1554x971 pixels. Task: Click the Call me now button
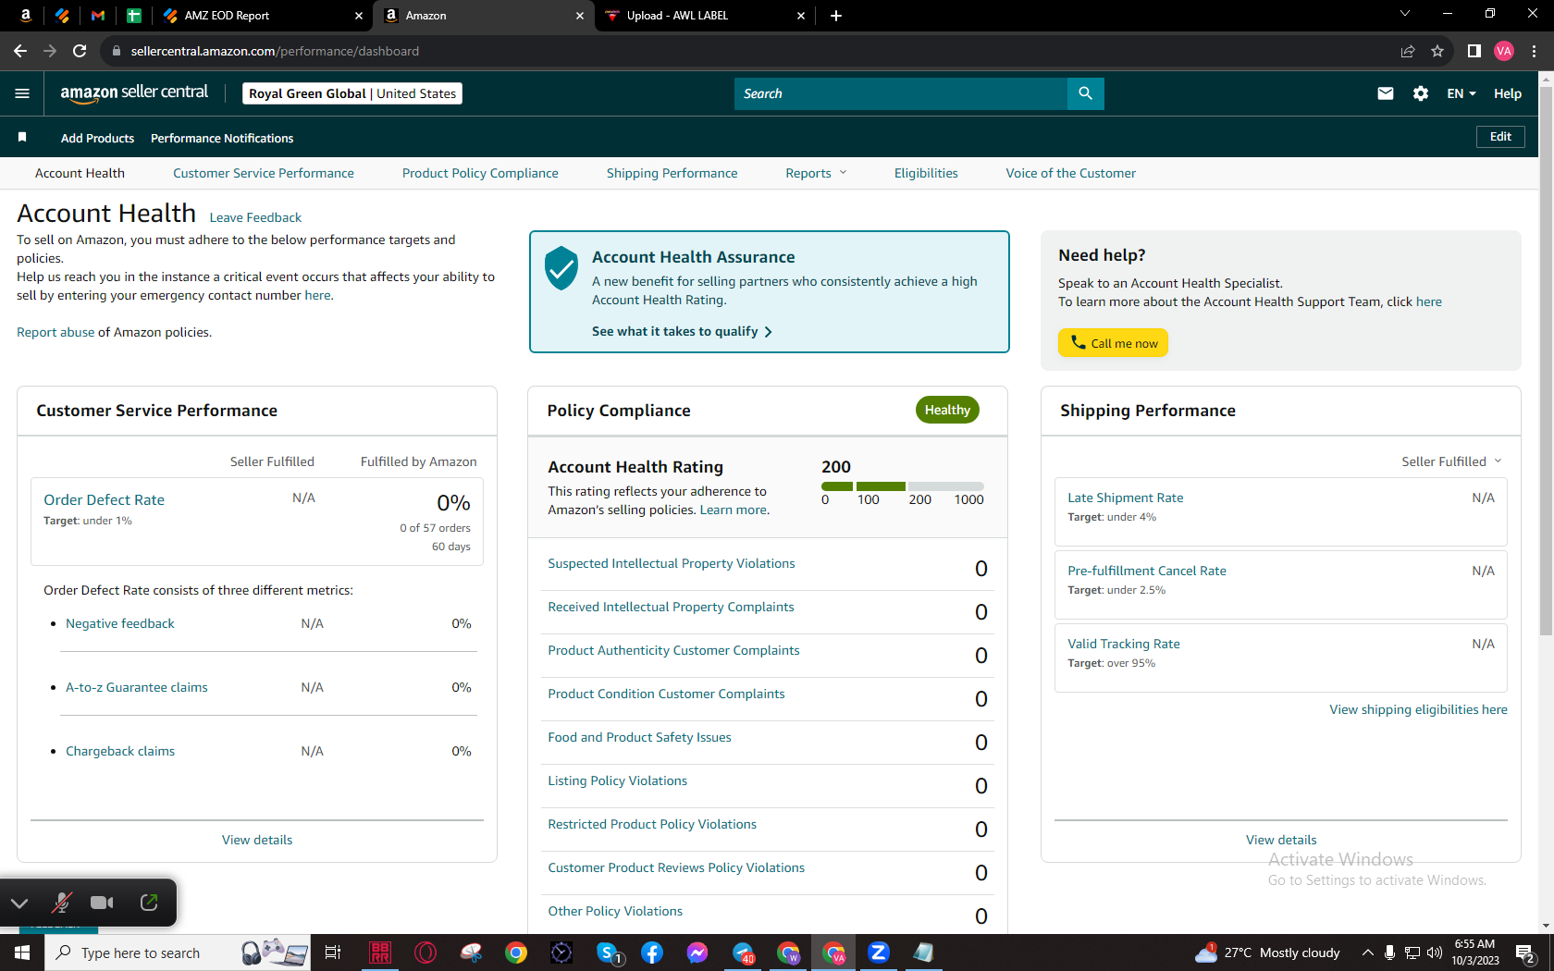click(x=1114, y=343)
